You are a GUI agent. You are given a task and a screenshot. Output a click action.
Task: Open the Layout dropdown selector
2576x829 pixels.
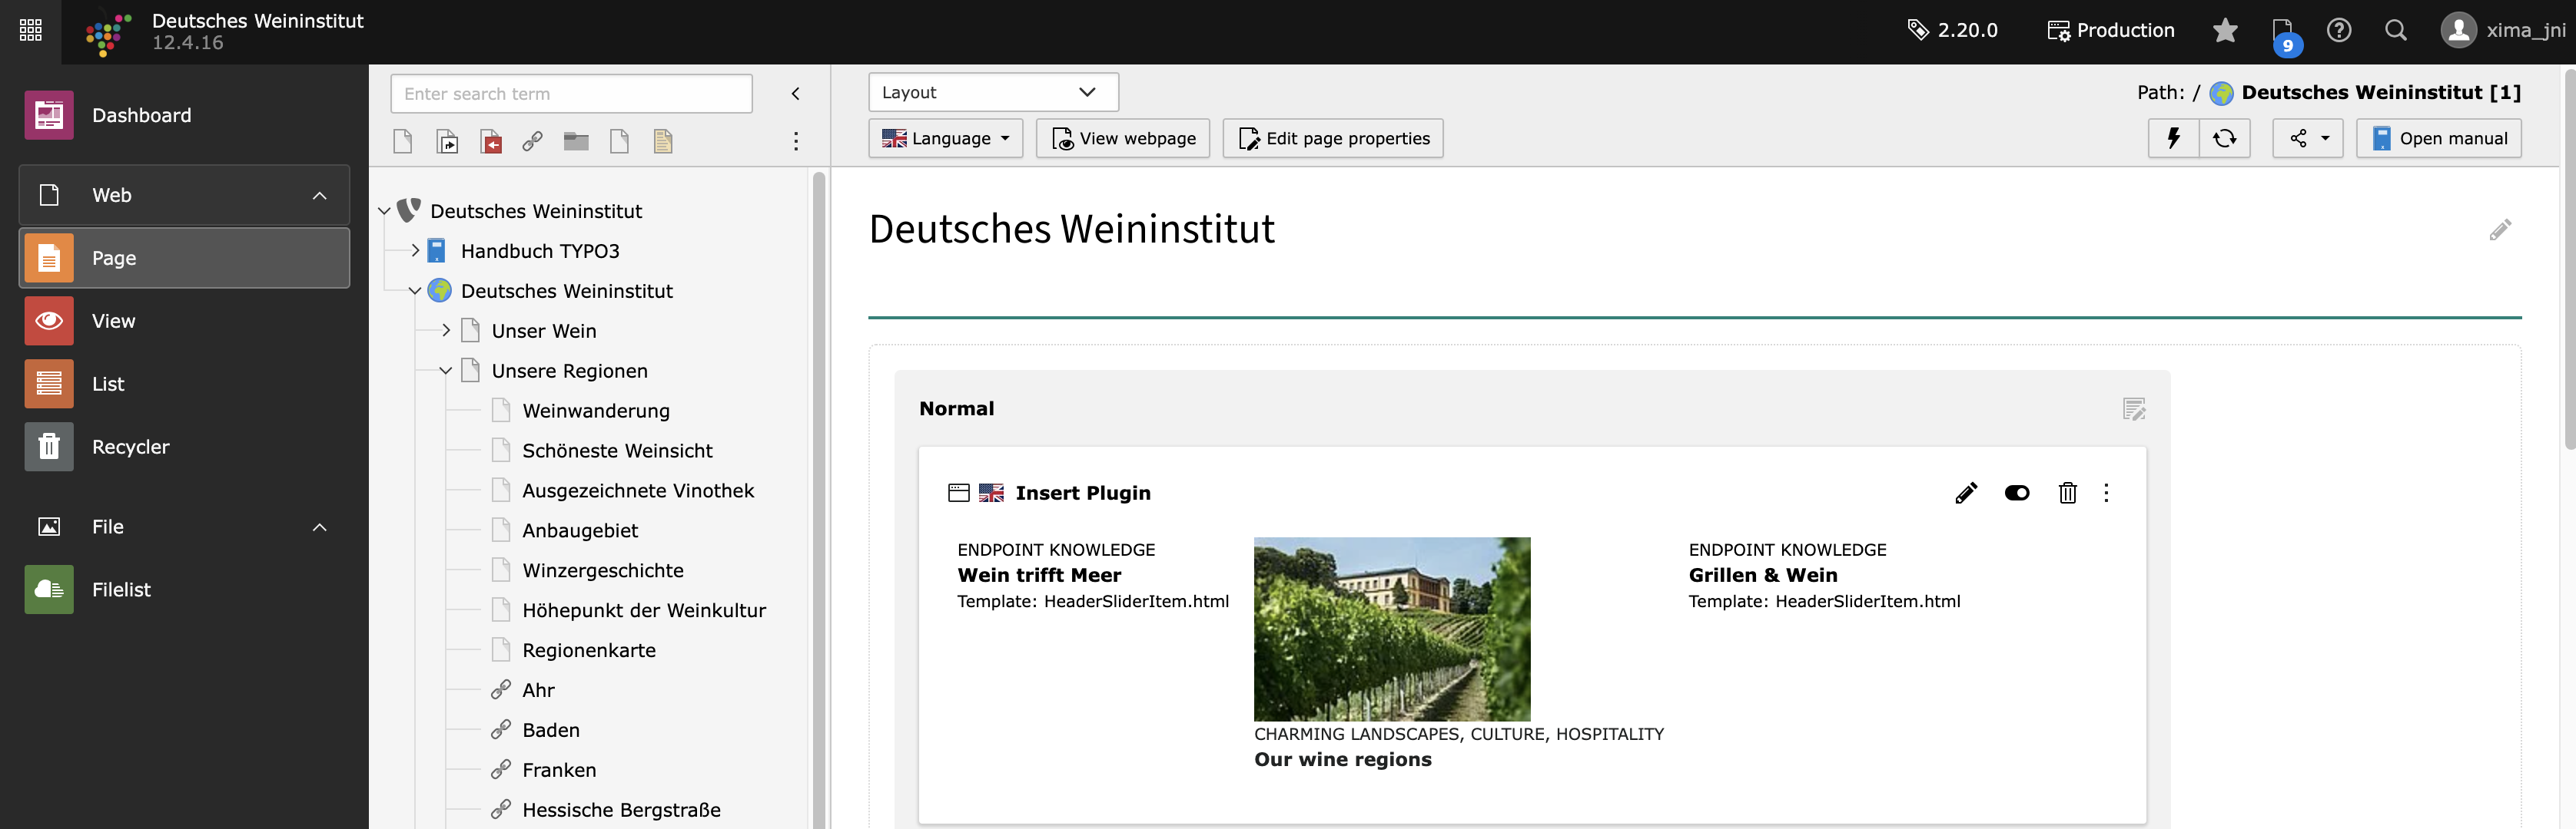click(x=992, y=93)
